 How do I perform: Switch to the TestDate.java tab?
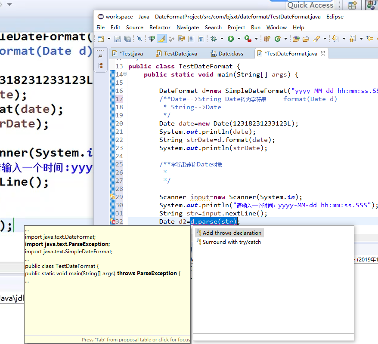click(177, 53)
